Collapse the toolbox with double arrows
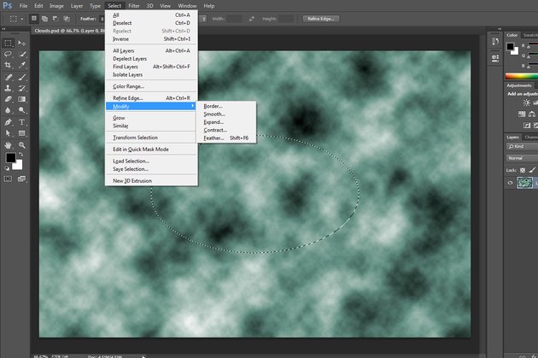Viewport: 538px width, 358px height. point(3,29)
